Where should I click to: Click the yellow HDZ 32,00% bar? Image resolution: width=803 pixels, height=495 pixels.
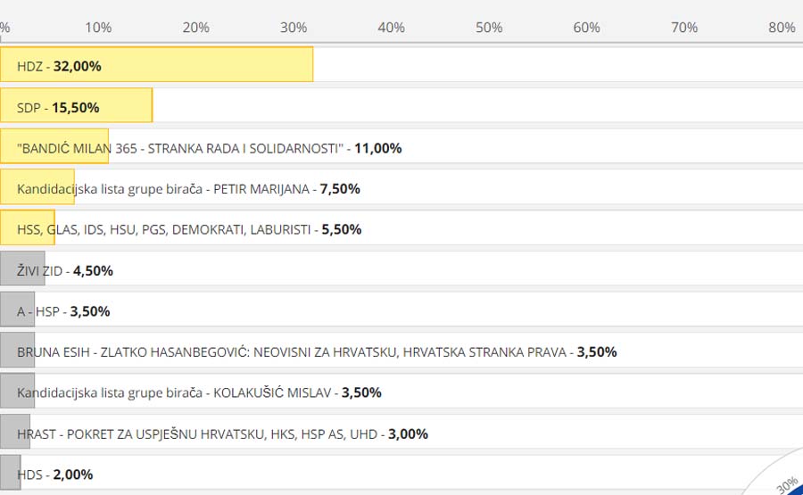[156, 65]
